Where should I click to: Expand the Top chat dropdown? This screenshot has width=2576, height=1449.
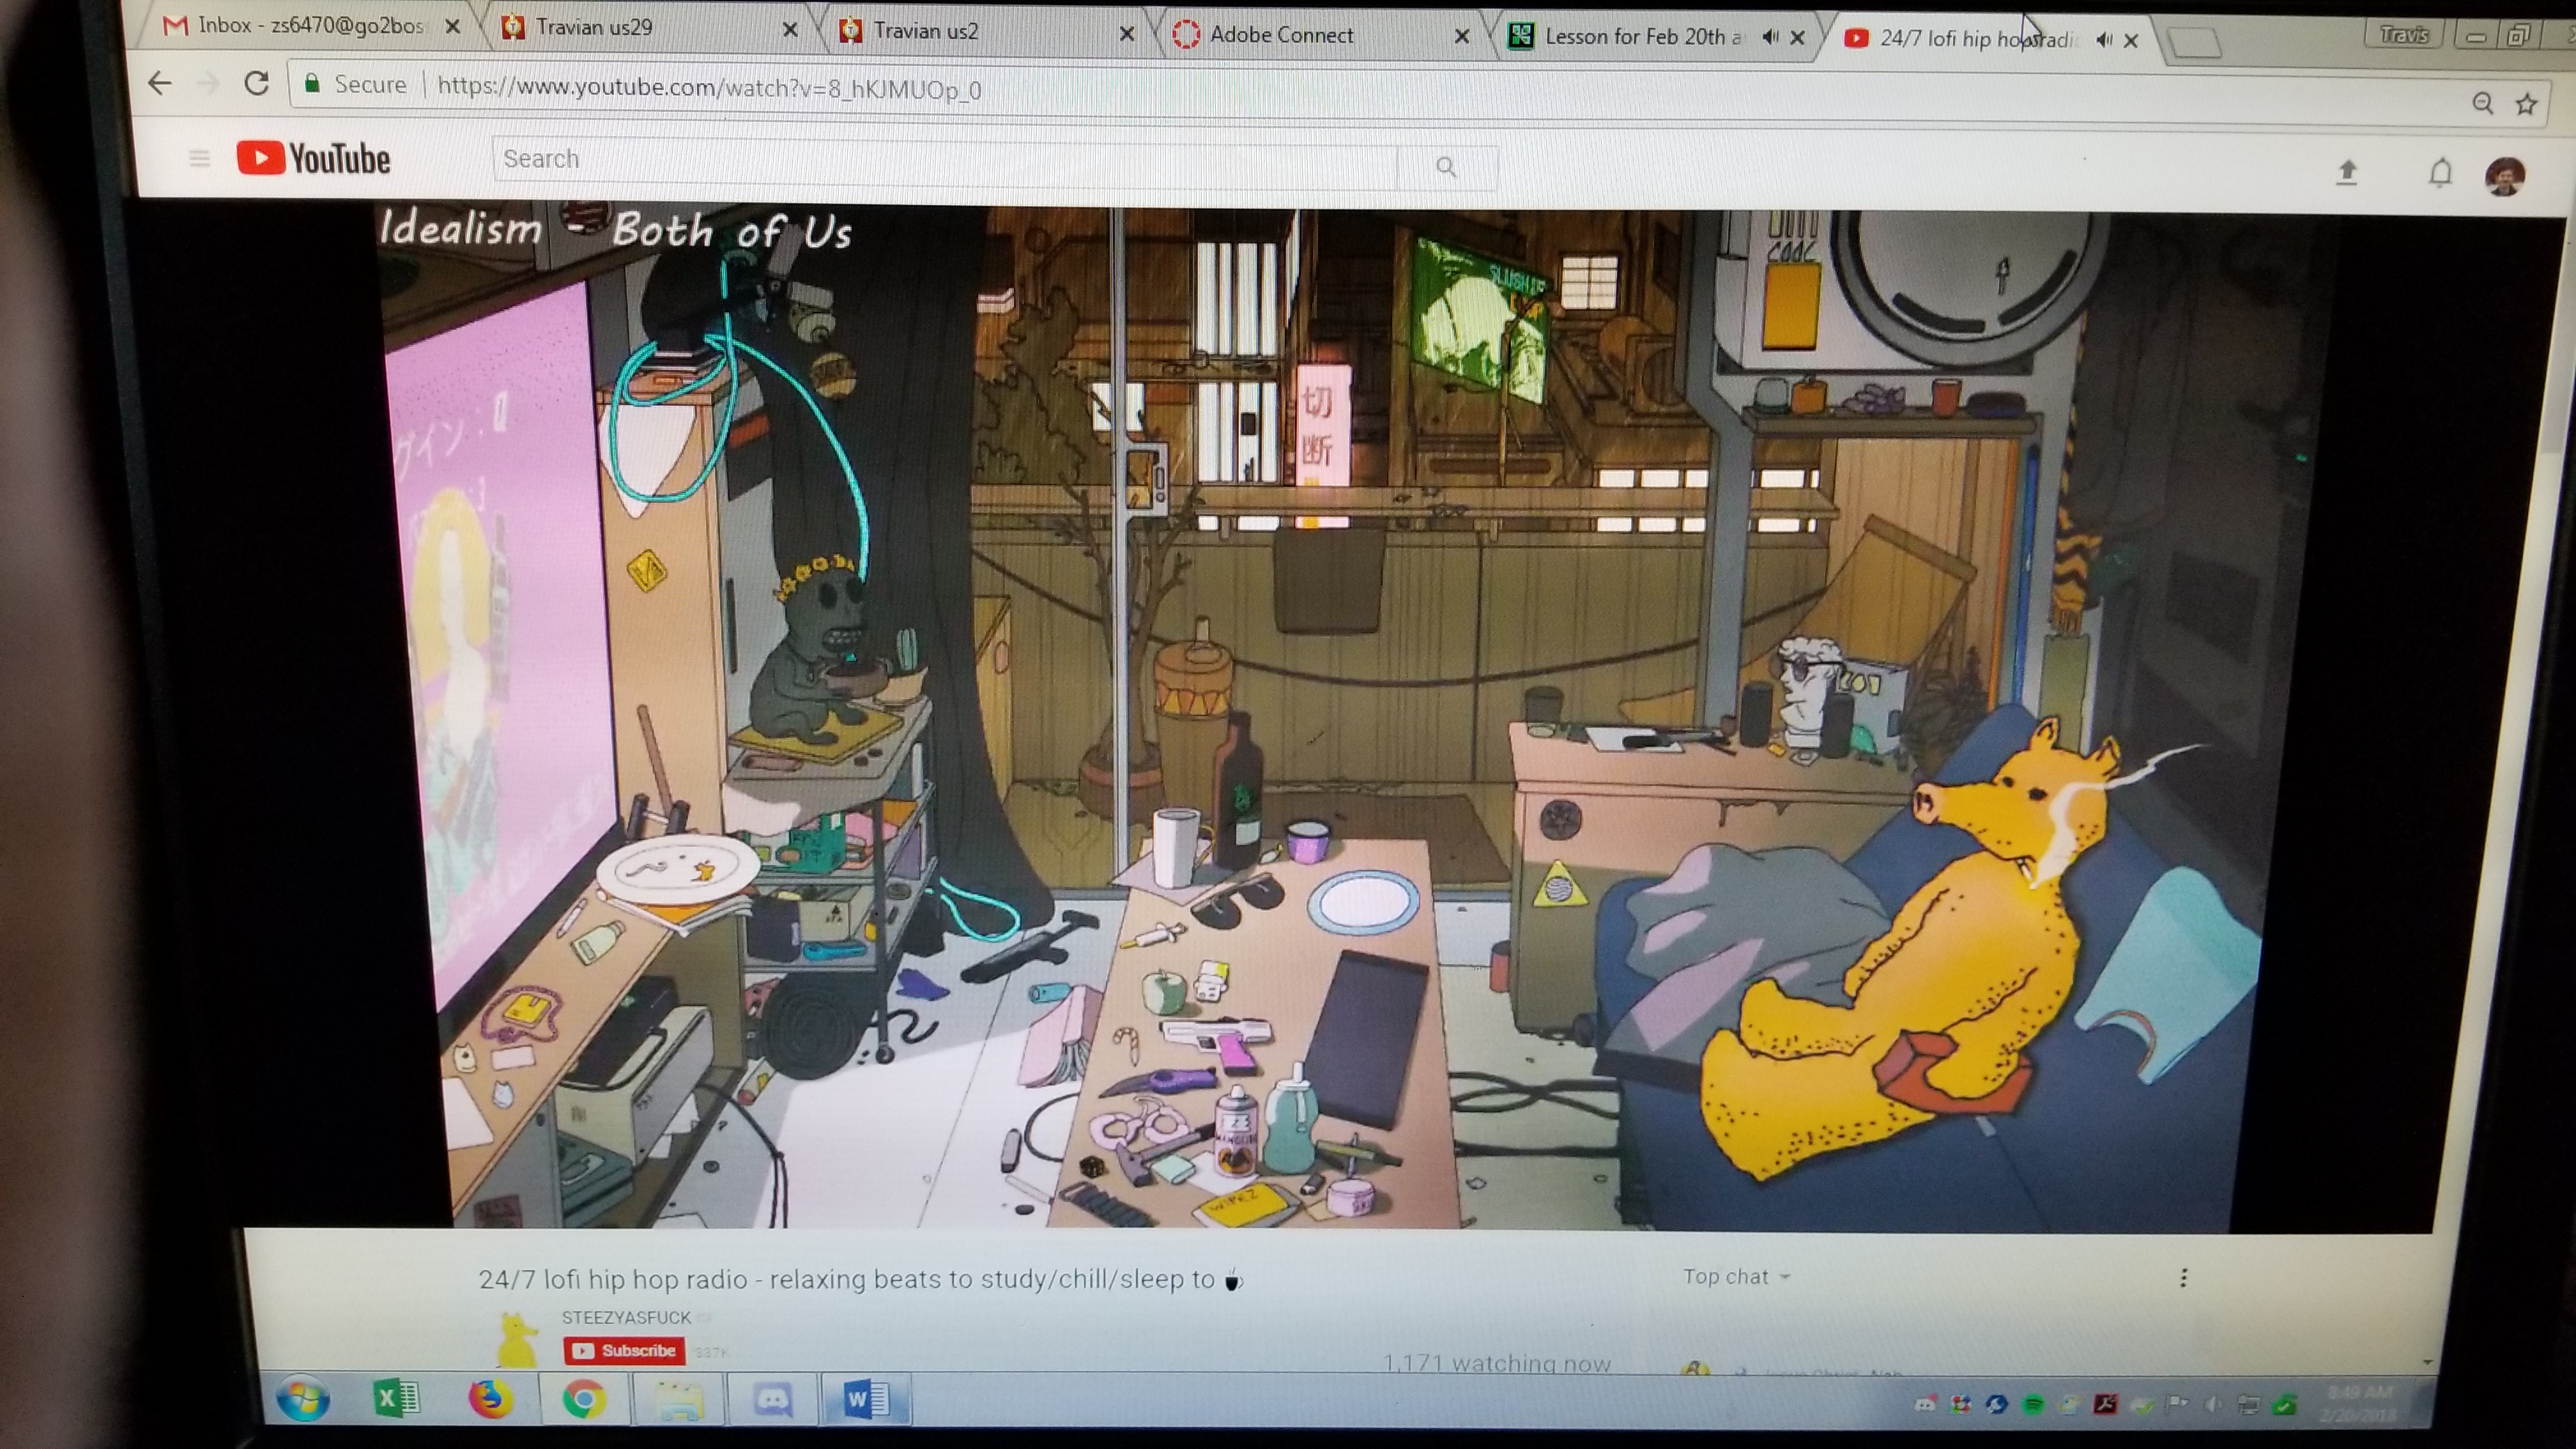(x=1736, y=1277)
